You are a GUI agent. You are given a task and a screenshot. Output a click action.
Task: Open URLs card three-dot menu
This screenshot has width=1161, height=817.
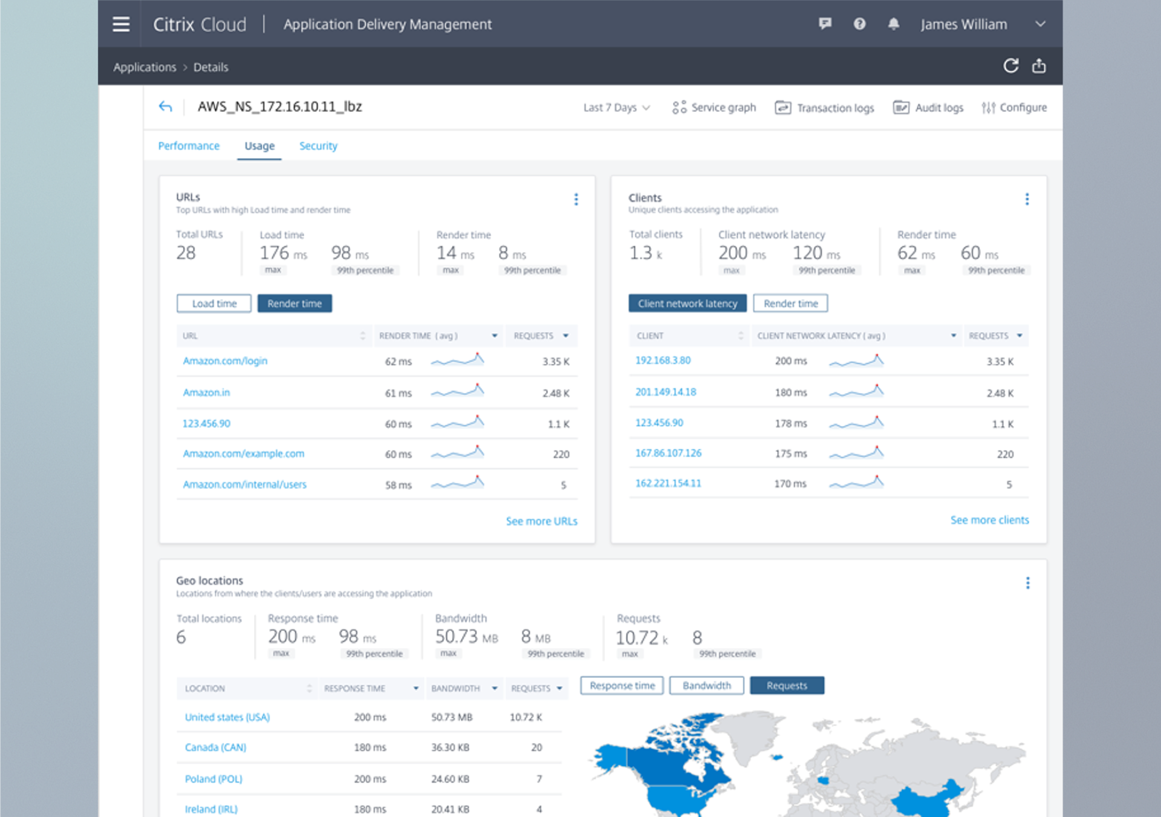point(576,199)
